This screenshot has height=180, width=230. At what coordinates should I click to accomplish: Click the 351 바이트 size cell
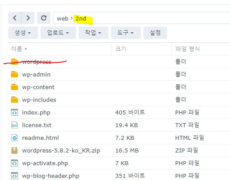pos(130,176)
